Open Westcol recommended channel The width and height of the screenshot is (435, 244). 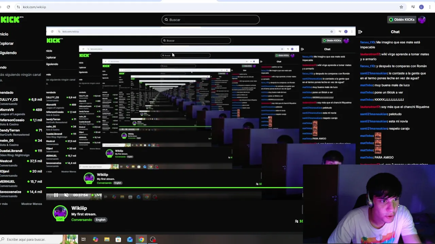click(21, 163)
